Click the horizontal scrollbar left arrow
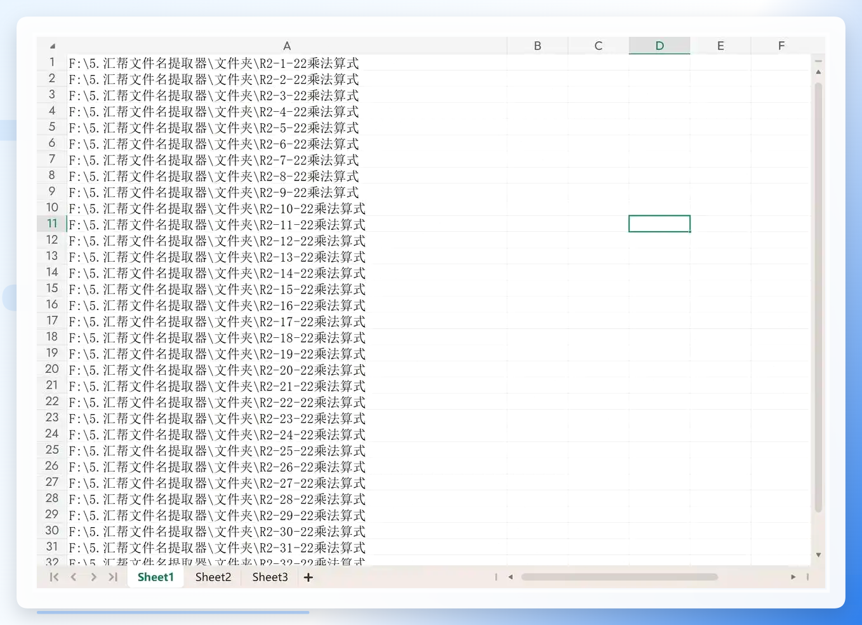 point(510,577)
